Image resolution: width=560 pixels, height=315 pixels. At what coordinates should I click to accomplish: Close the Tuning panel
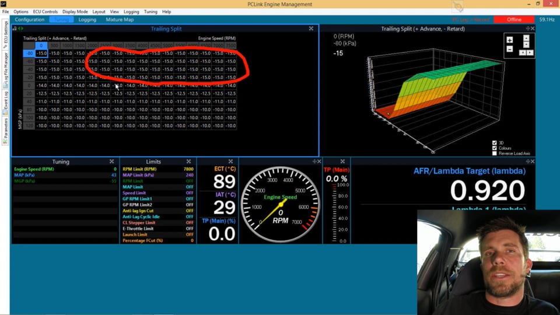111,162
